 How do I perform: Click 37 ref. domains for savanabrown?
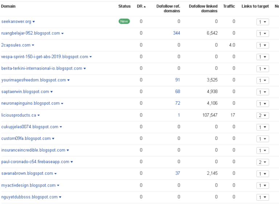coord(178,173)
